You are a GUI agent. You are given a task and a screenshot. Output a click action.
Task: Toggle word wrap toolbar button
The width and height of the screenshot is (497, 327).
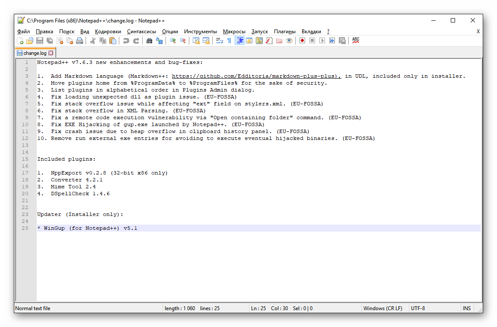220,41
